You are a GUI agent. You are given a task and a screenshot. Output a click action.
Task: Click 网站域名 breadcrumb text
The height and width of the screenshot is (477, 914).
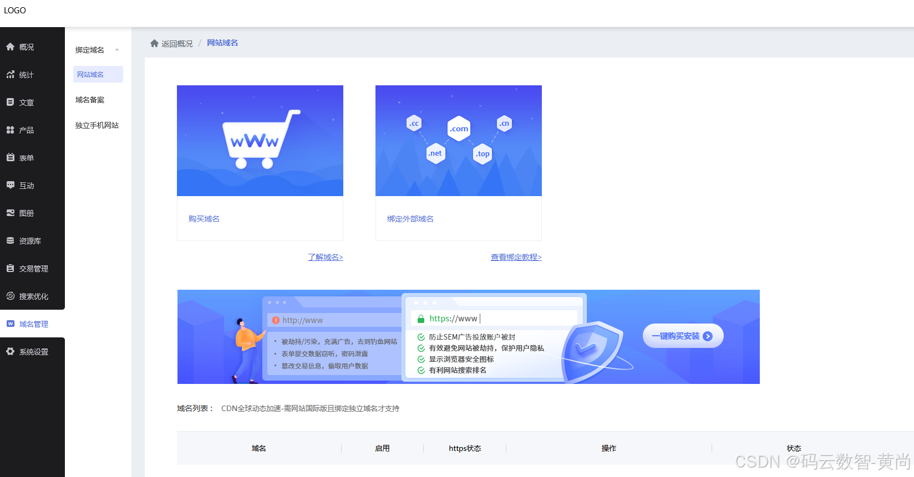coord(222,43)
